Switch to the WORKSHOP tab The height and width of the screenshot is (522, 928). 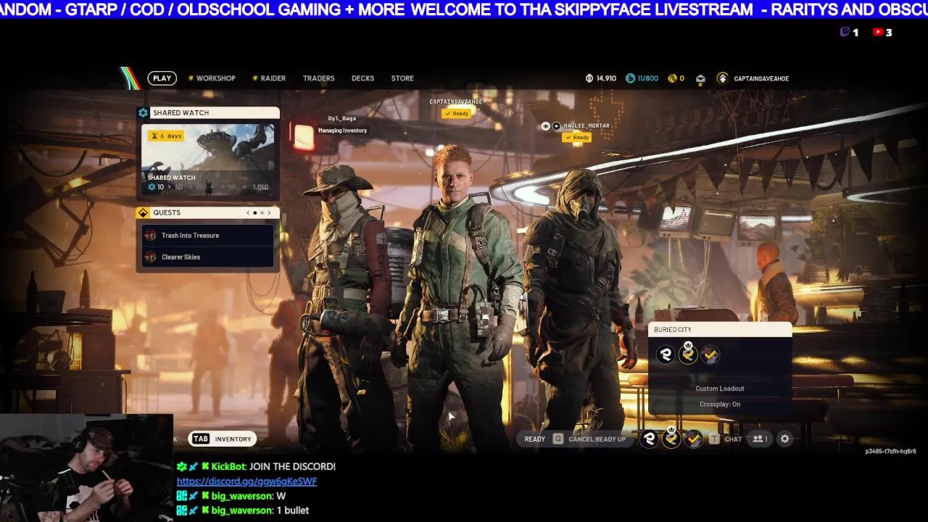[216, 78]
